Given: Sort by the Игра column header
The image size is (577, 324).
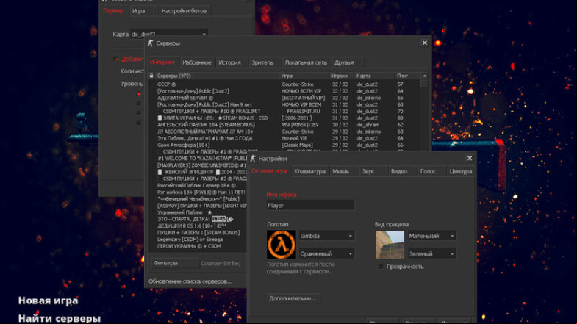Looking at the screenshot, I should click(305, 76).
